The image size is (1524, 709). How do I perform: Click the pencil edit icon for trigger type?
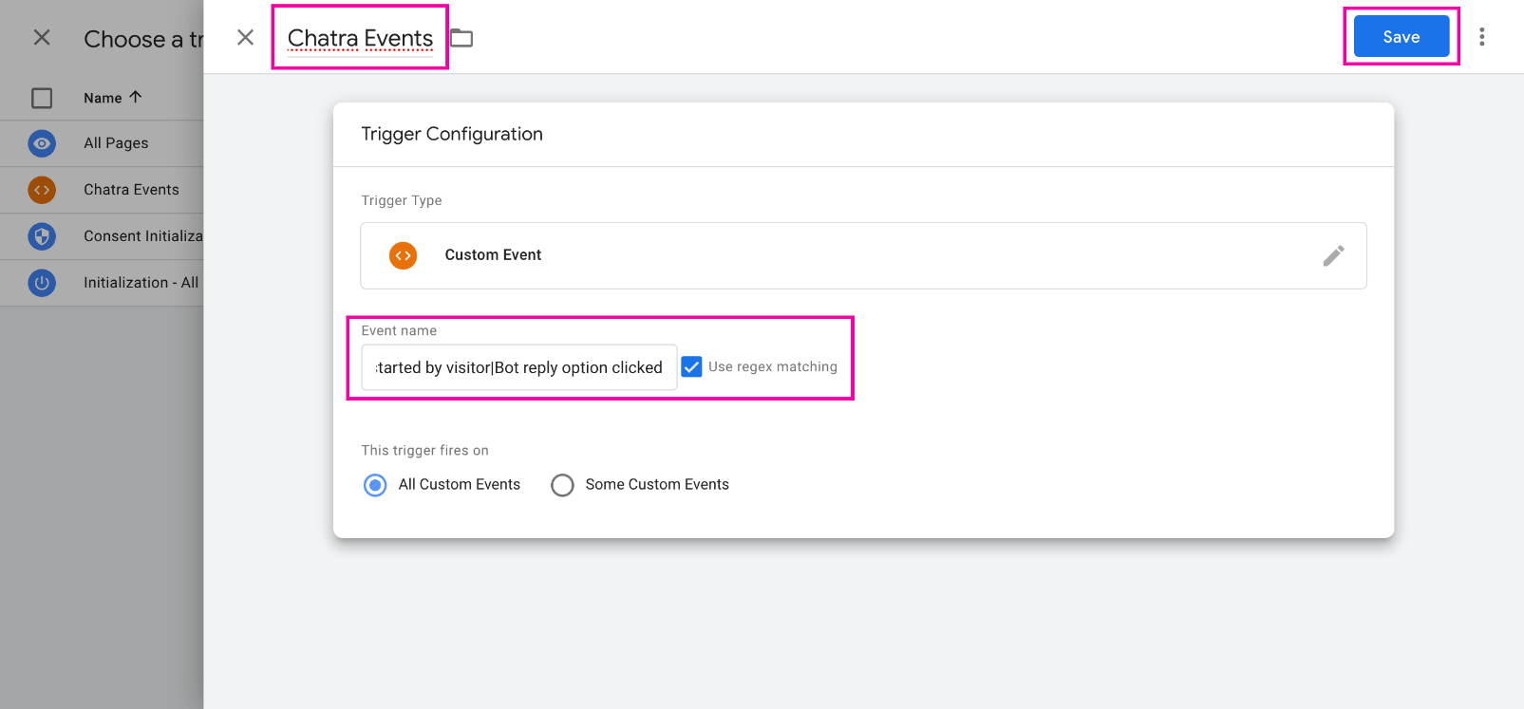click(x=1333, y=255)
